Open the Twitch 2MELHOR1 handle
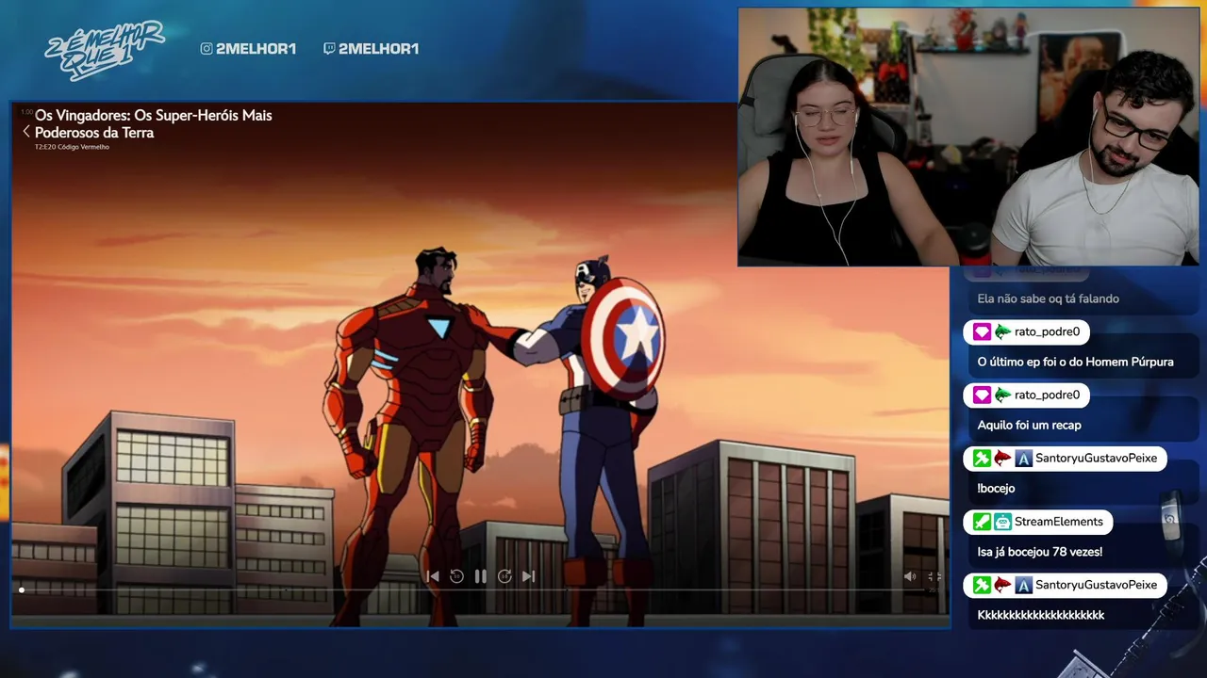 point(378,49)
